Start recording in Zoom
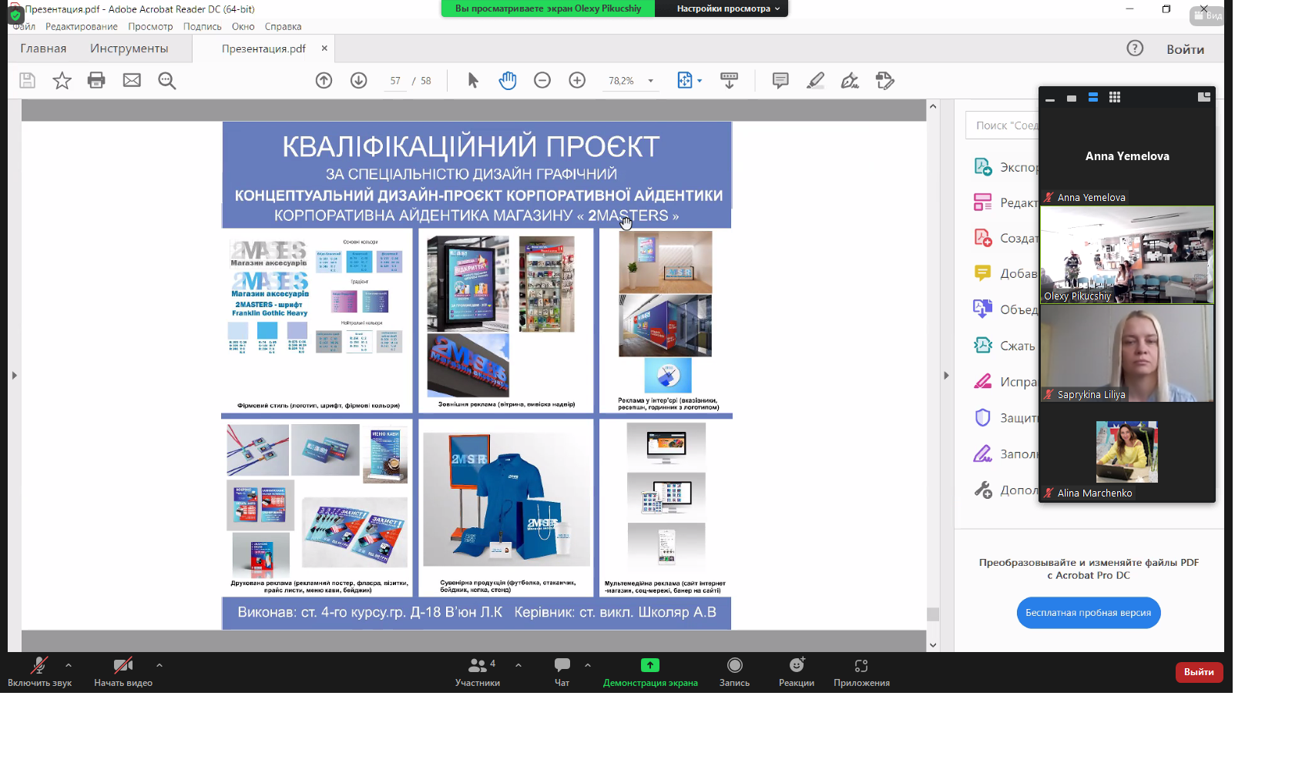This screenshot has width=1302, height=776. [x=734, y=671]
